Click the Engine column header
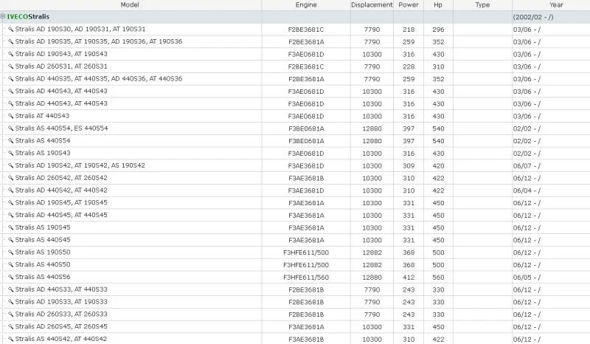Image resolution: width=590 pixels, height=344 pixels. pos(306,5)
